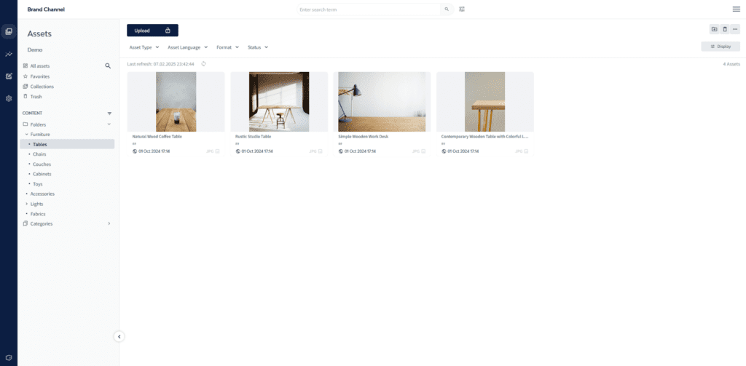Click the Display button
Screen dimensions: 746x366
coord(721,47)
